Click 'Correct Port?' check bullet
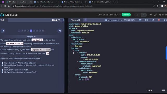The width and height of the screenshot is (167, 94). [2, 70]
